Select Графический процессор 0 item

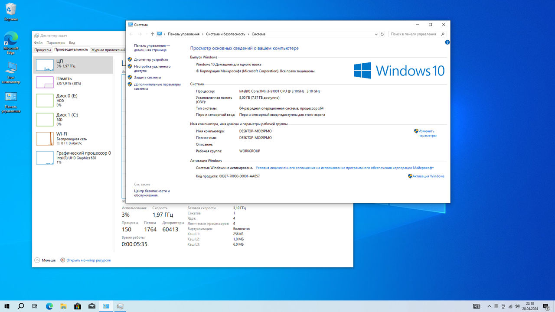click(73, 157)
